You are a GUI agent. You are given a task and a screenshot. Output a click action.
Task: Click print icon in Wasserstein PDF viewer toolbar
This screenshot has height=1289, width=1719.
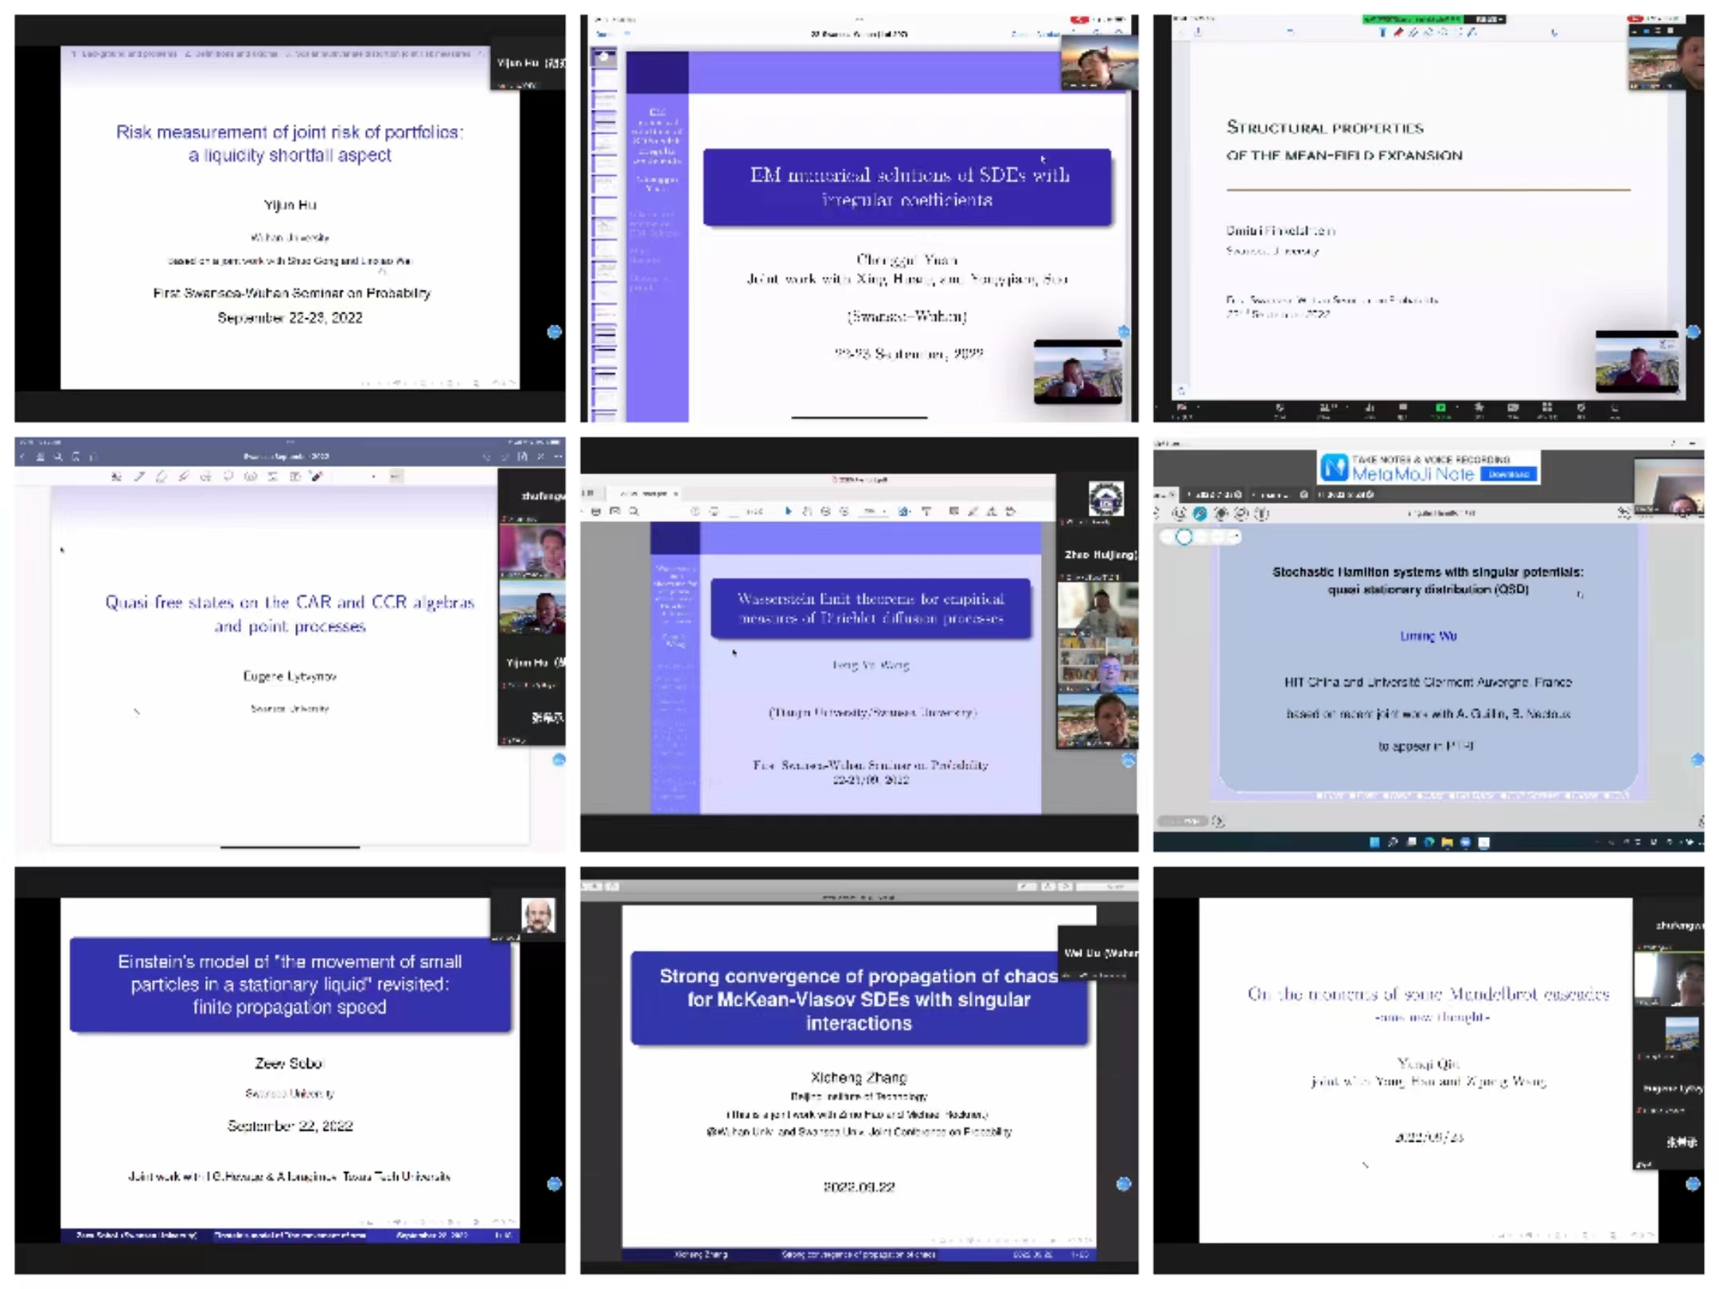[596, 512]
